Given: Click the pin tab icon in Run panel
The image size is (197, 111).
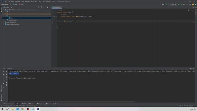Looking at the screenshot, I should pyautogui.click(x=4, y=87).
